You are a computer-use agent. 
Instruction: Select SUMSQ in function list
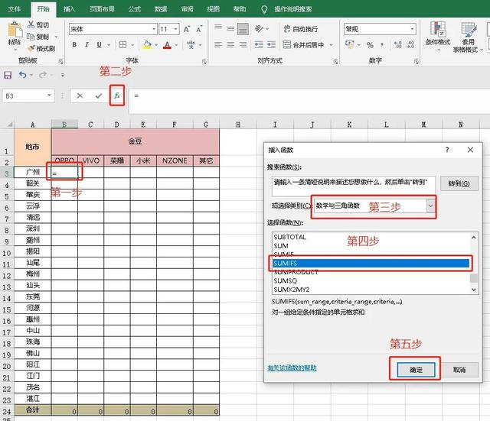[x=371, y=280]
